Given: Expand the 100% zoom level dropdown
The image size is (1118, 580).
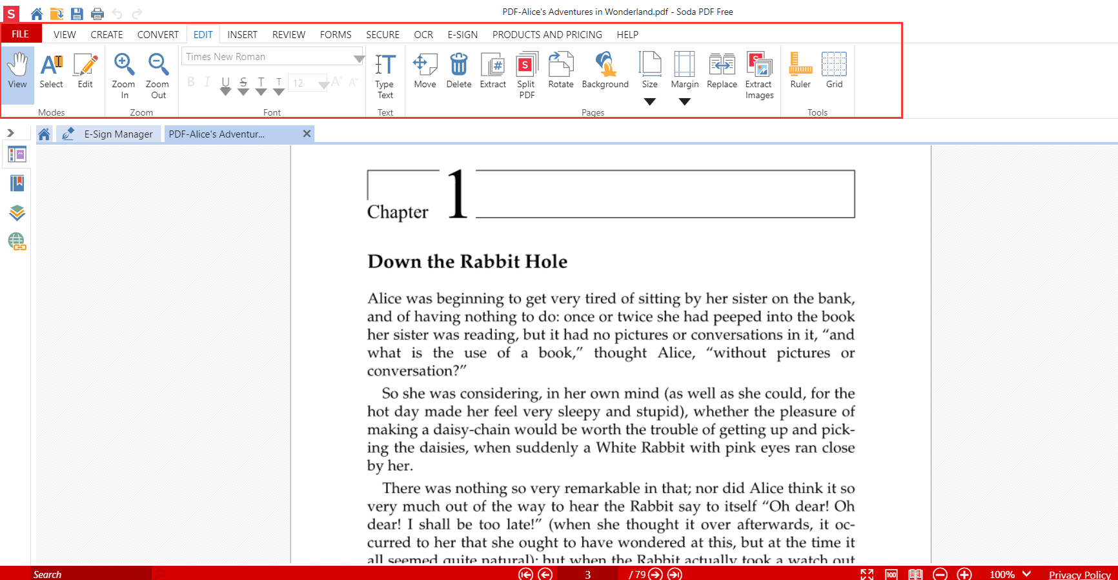Looking at the screenshot, I should [1026, 574].
